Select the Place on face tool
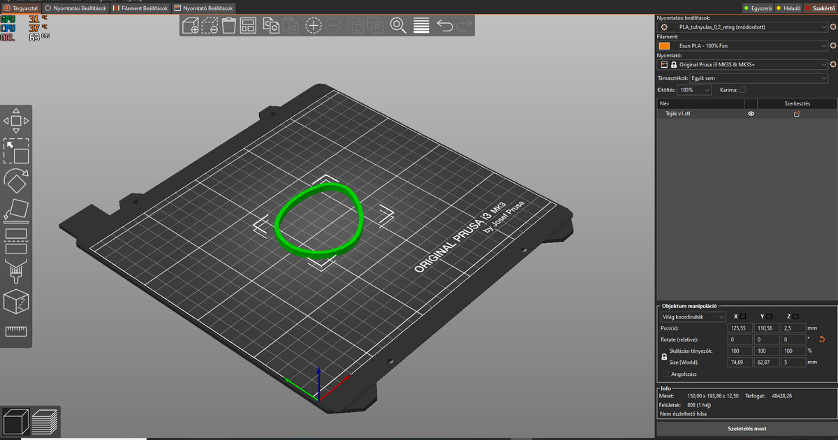This screenshot has width=838, height=440. [17, 211]
